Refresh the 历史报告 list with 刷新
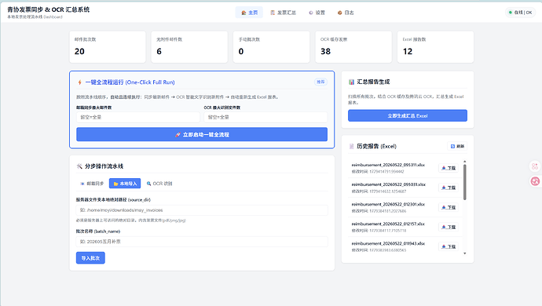The width and height of the screenshot is (542, 306). pos(457,146)
